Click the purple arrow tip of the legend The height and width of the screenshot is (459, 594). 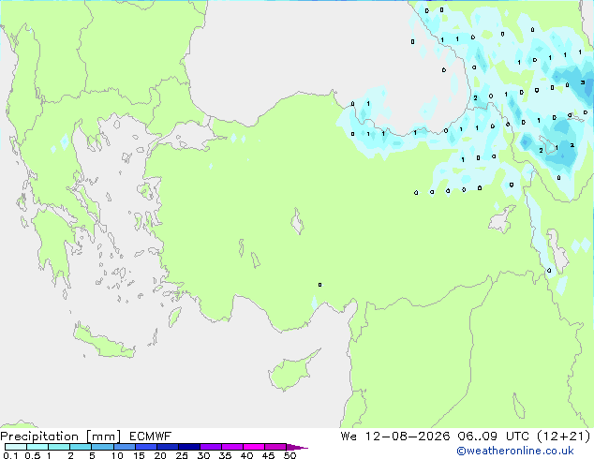[297, 447]
